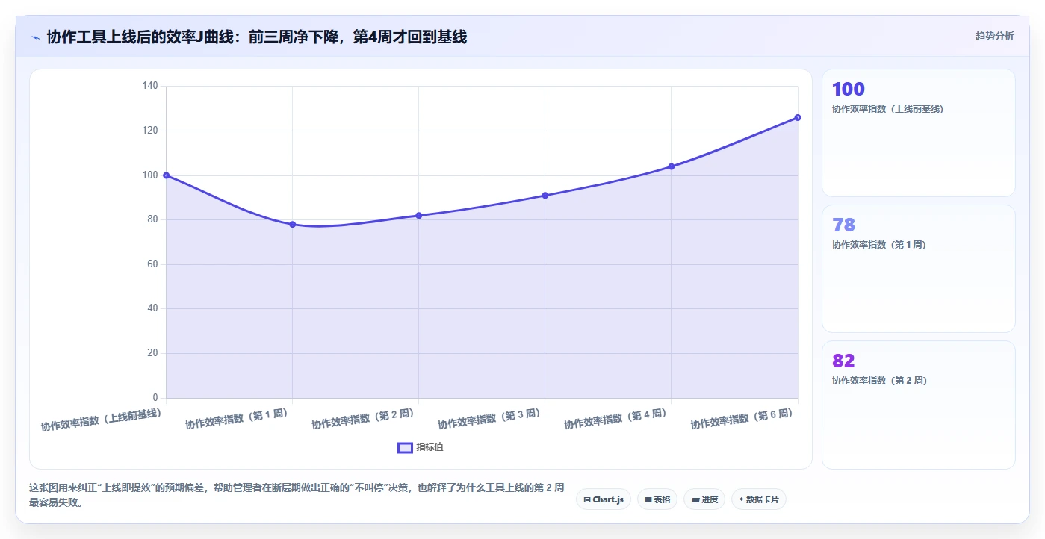Click x-axis label 协作效率指数（第 4 周）
The width and height of the screenshot is (1045, 539).
coord(615,419)
